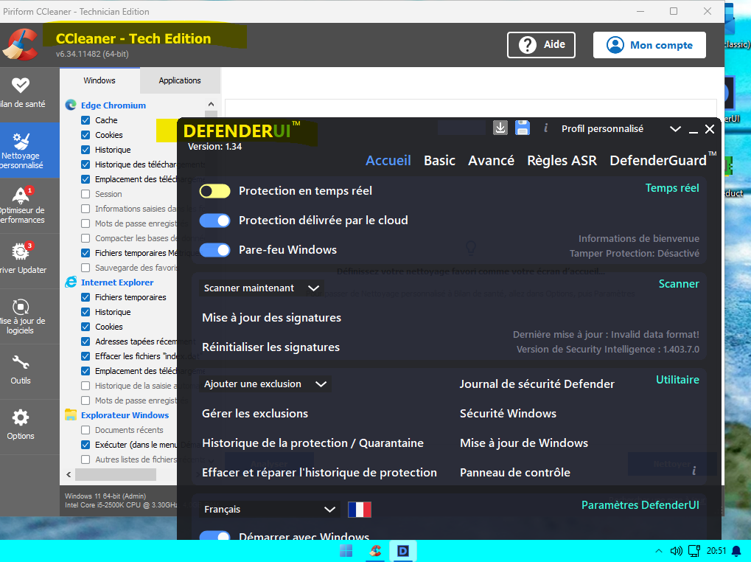Viewport: 751px width, 562px height.
Task: Open Historique de la protection / Quarantaine
Action: pos(312,443)
